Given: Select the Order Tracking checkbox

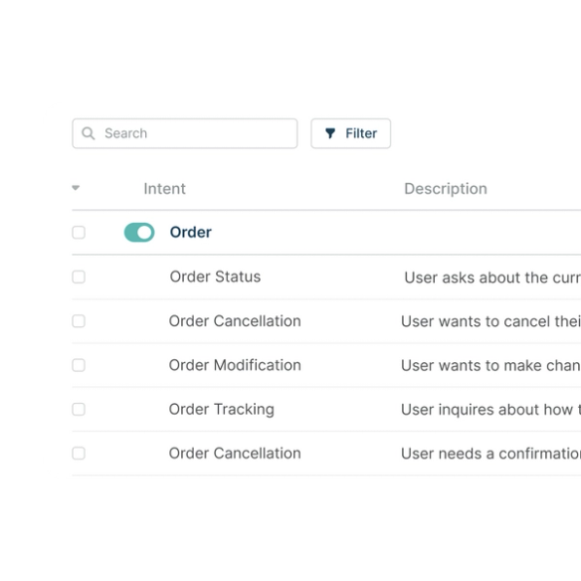Looking at the screenshot, I should (x=79, y=410).
